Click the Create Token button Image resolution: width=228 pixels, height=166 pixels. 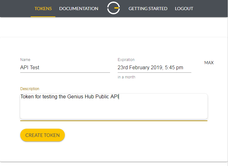pos(42,135)
